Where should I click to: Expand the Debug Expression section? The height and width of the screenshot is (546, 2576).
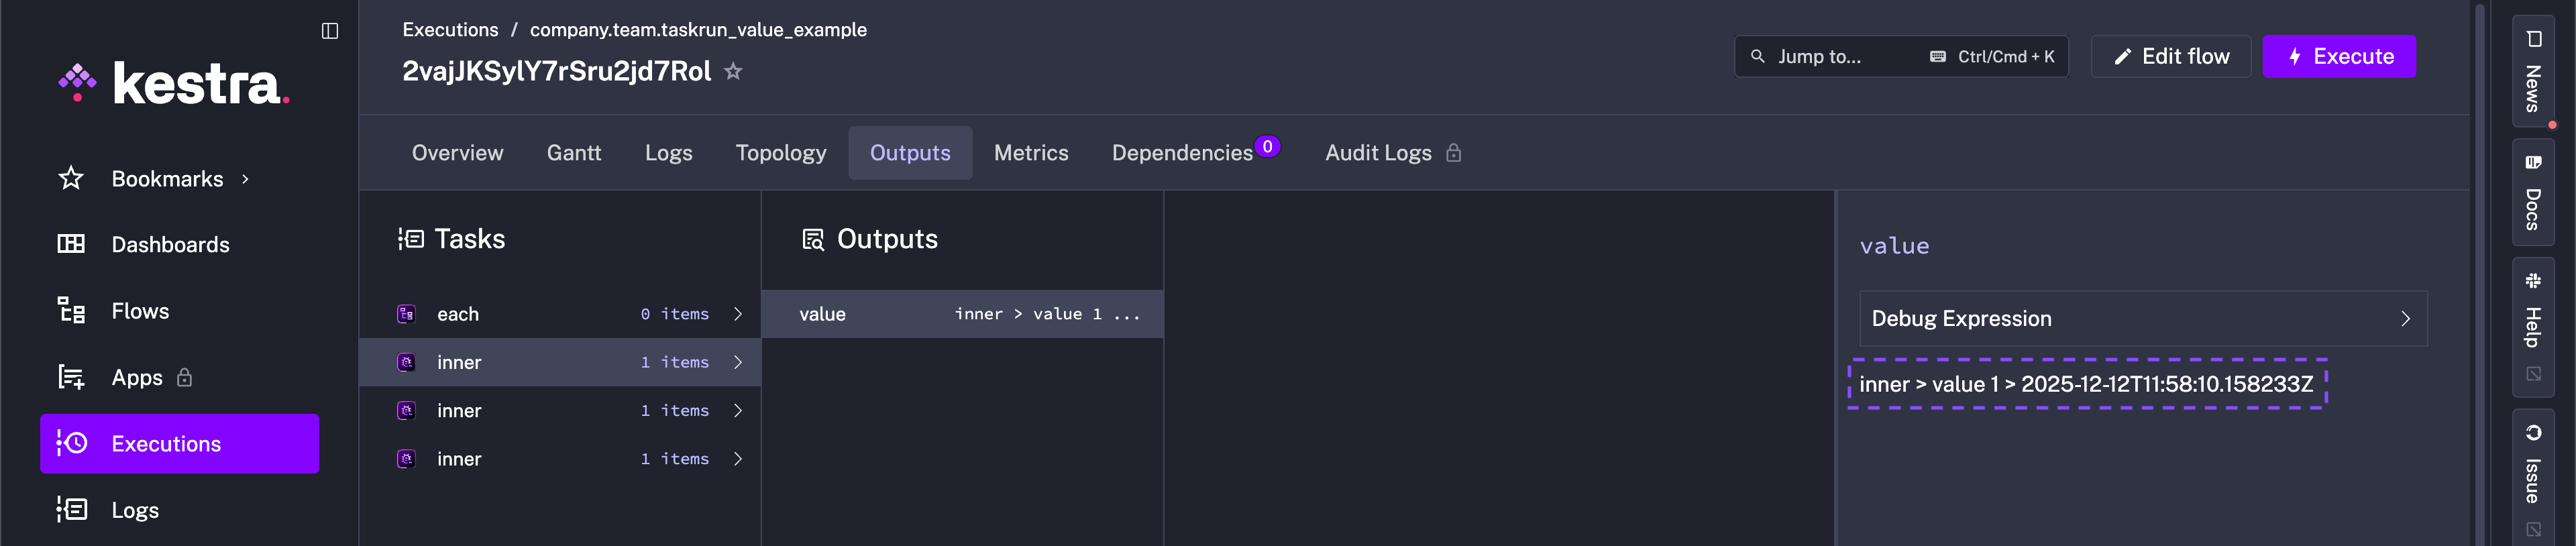(x=2143, y=319)
